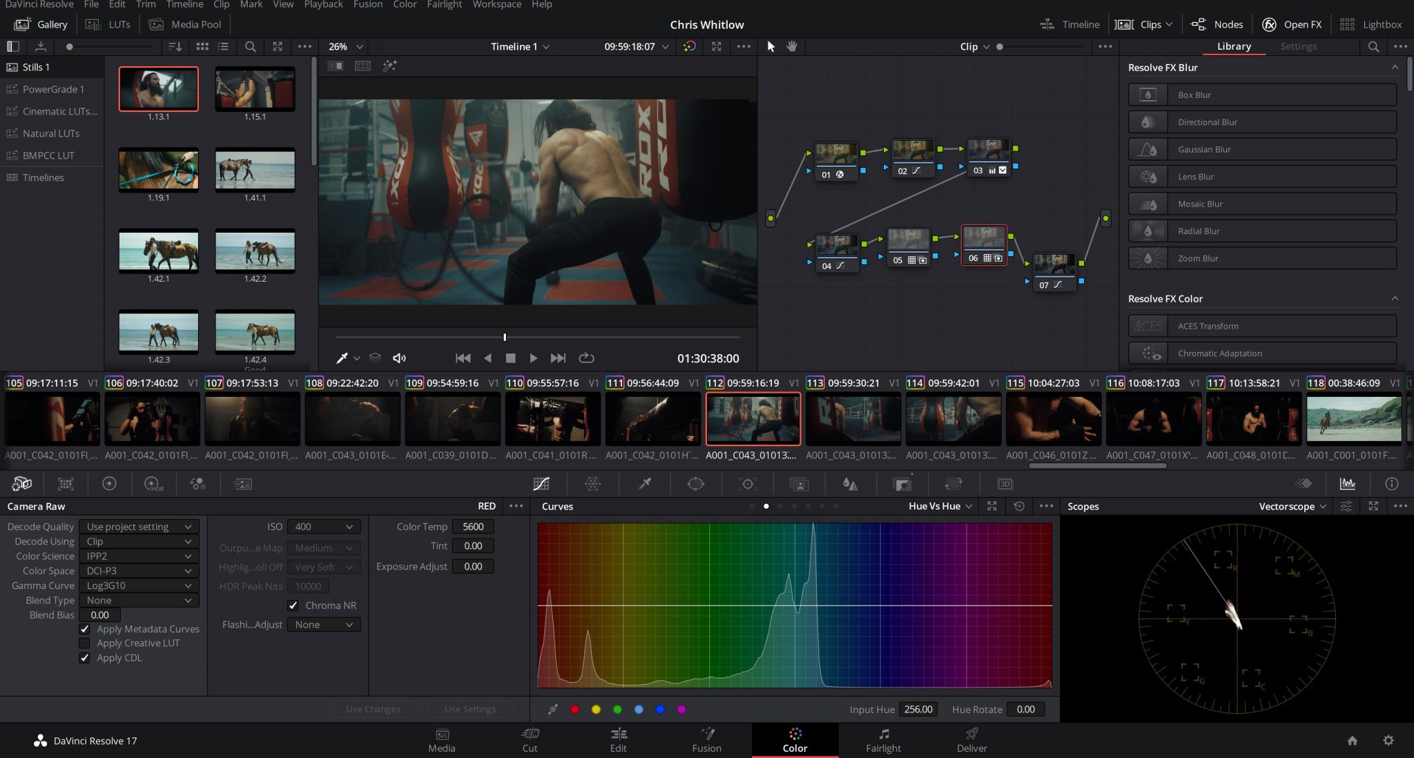Enable the Chroma NR checkbox
This screenshot has width=1414, height=758.
(x=293, y=605)
